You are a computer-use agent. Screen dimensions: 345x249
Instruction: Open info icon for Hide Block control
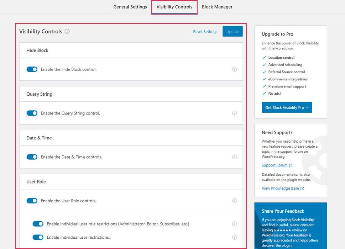pos(235,69)
